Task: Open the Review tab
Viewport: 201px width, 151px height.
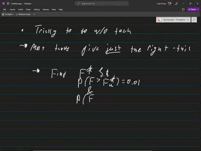Action: [x=46, y=10]
